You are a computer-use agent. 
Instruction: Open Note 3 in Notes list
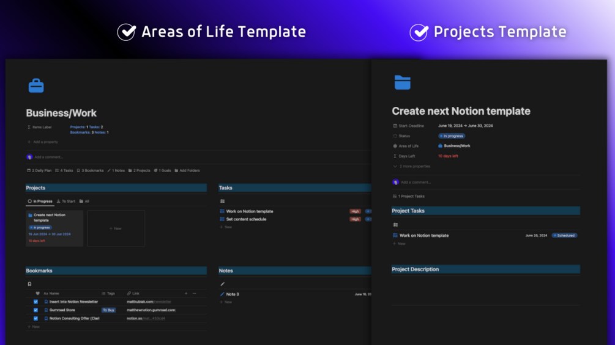click(233, 294)
